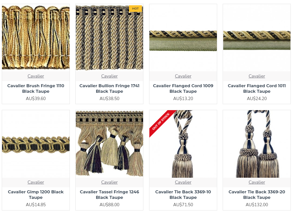Click the Cavalier Flanged Cord 1009 Black Taupe title

click(183, 88)
